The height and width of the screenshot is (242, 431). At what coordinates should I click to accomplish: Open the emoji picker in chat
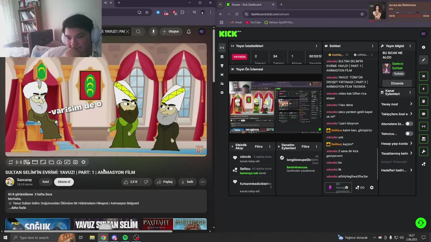point(346,188)
